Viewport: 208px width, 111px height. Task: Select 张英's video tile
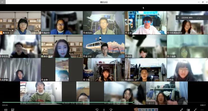[x=21, y=23]
